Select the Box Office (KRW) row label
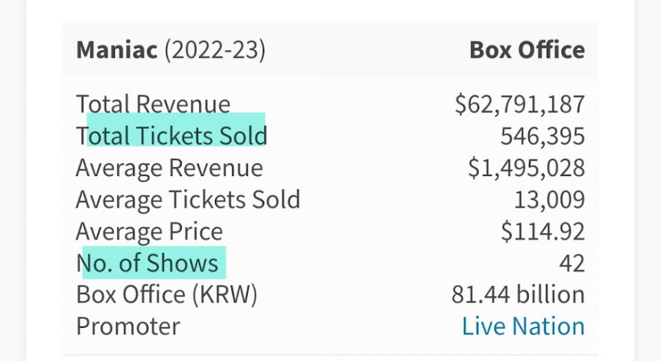The height and width of the screenshot is (361, 661). click(x=167, y=294)
